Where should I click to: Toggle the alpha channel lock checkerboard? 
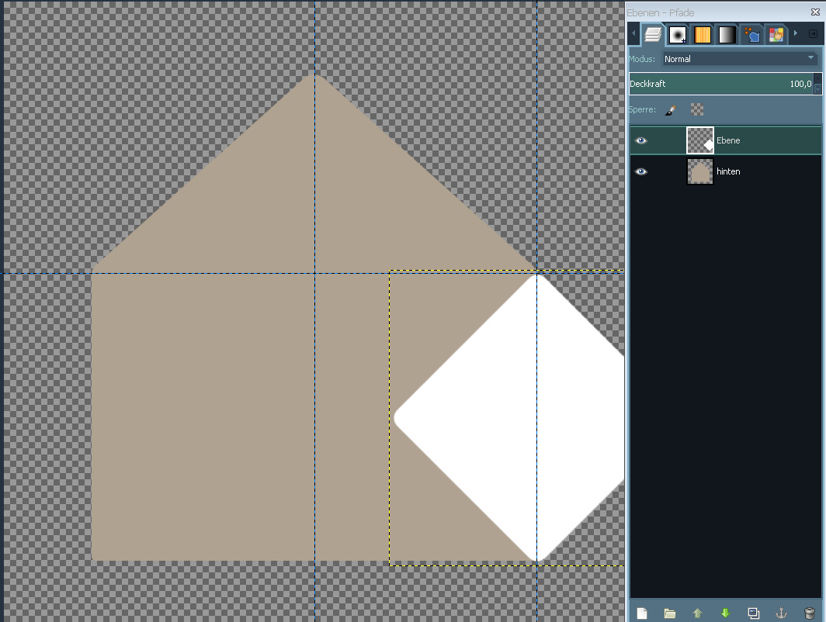coord(697,110)
